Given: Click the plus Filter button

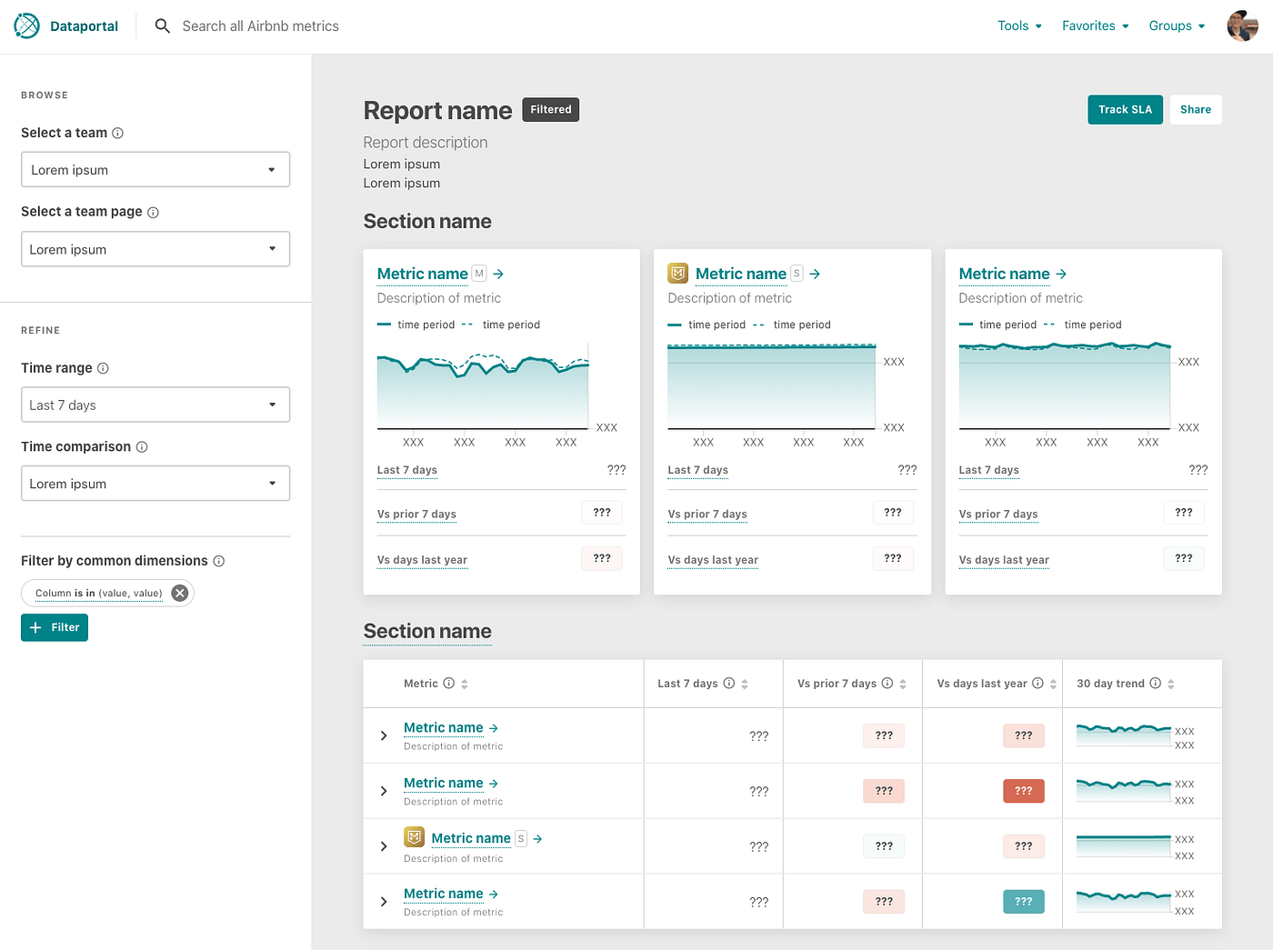Looking at the screenshot, I should [55, 627].
